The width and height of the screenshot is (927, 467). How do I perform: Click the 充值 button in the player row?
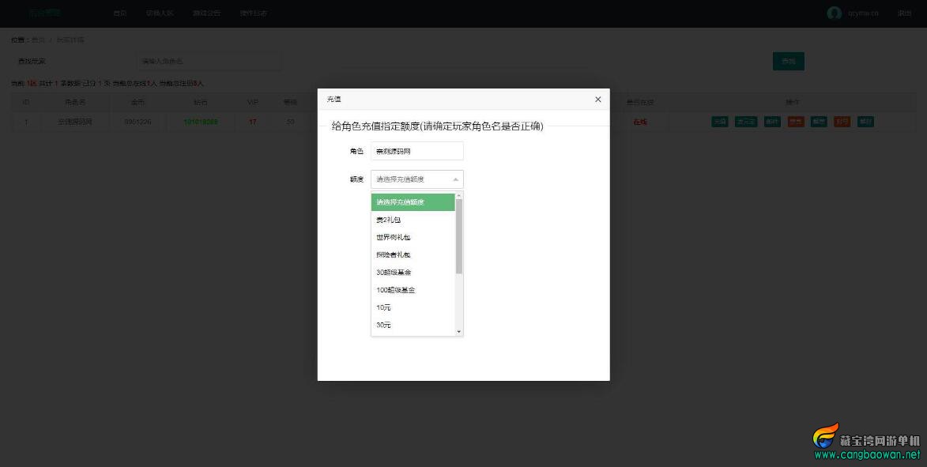click(719, 122)
